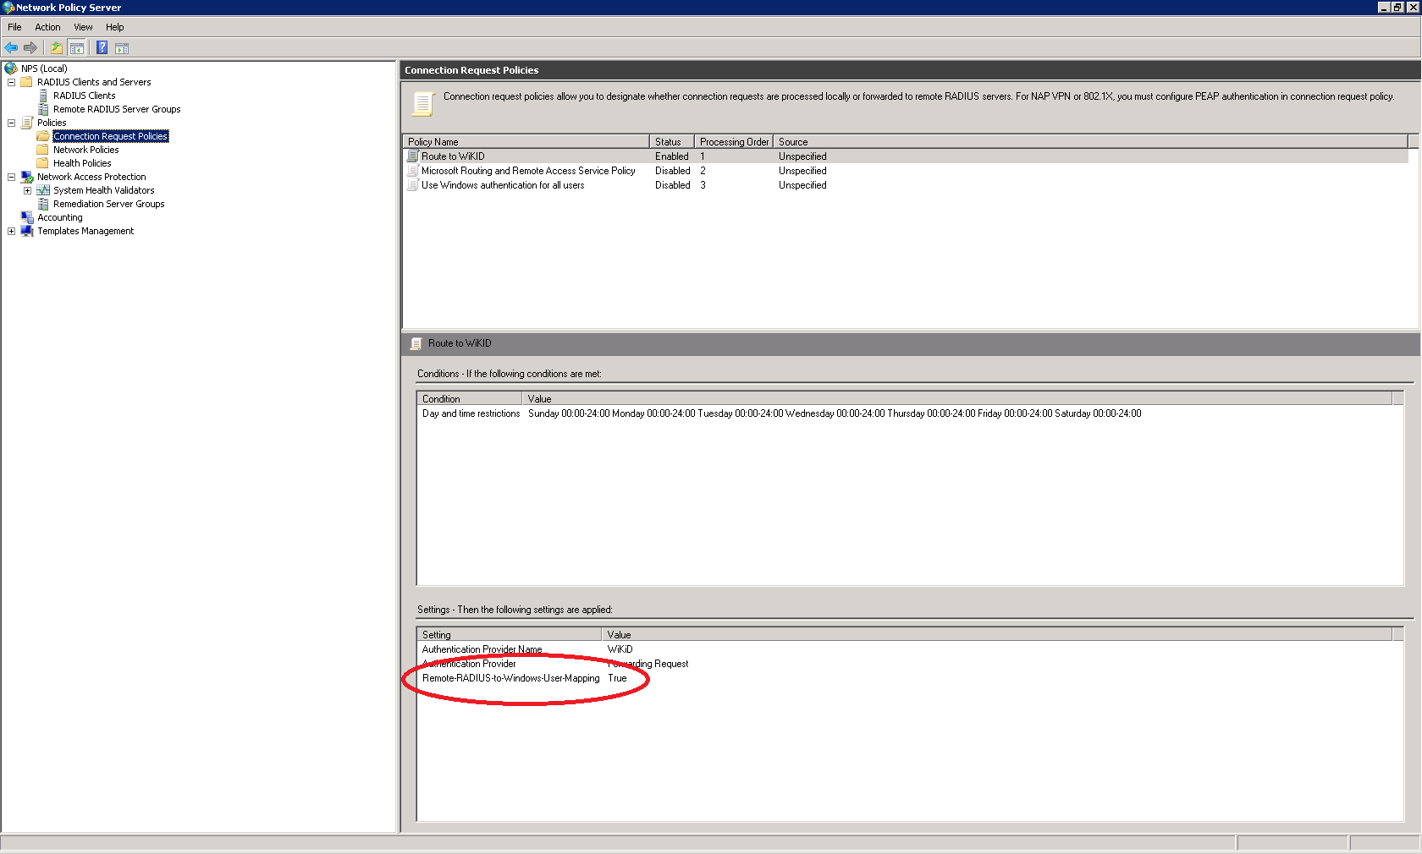This screenshot has width=1422, height=854.
Task: Click the Show/Hide Action Pane toolbar icon
Action: (x=123, y=47)
